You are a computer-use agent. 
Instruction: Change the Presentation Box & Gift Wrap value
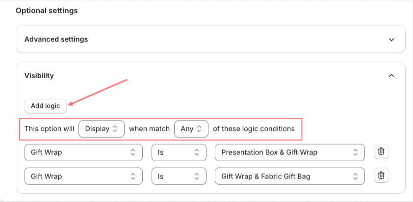290,152
